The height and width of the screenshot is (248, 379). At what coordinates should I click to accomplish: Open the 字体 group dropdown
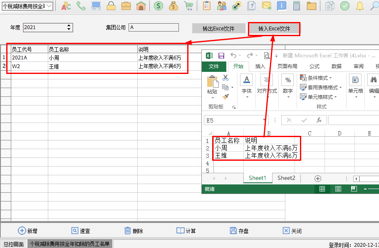click(247, 97)
